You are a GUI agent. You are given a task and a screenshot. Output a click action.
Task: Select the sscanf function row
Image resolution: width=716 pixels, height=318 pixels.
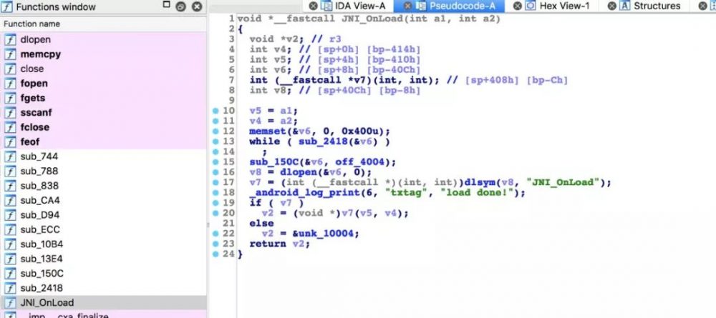(103, 112)
